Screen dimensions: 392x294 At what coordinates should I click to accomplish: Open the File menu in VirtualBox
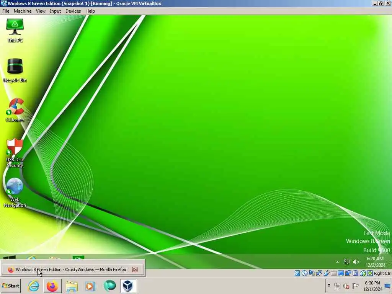pyautogui.click(x=5, y=11)
